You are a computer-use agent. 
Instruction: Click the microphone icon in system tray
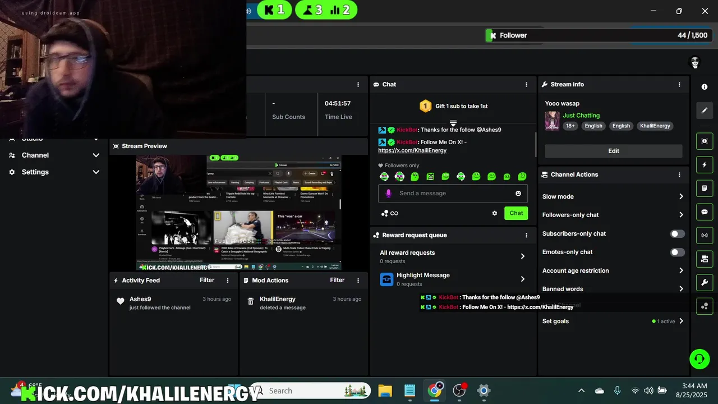[618, 391]
